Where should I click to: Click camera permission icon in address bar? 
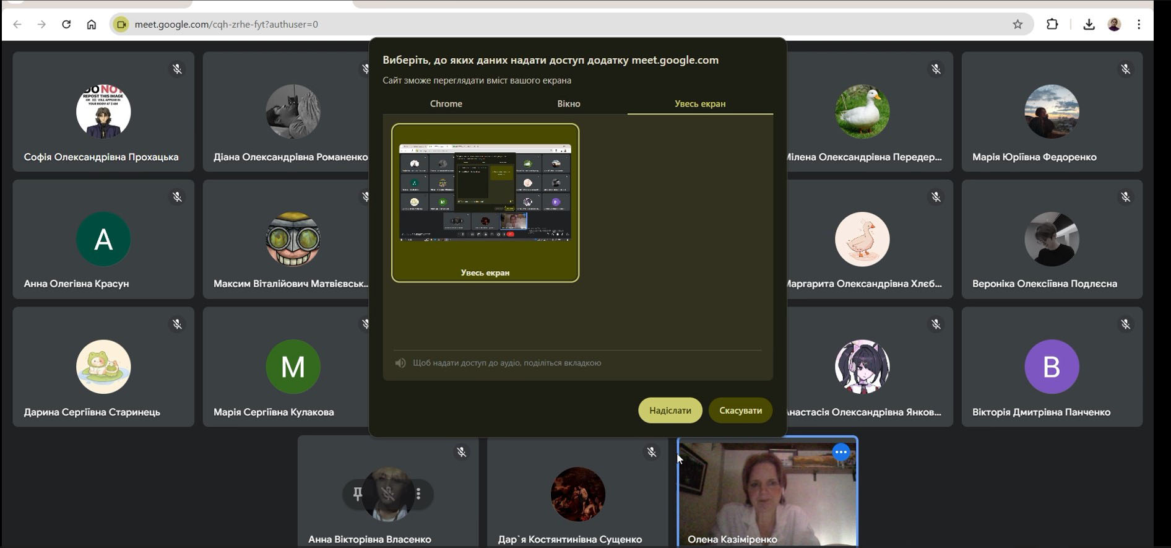click(x=121, y=24)
